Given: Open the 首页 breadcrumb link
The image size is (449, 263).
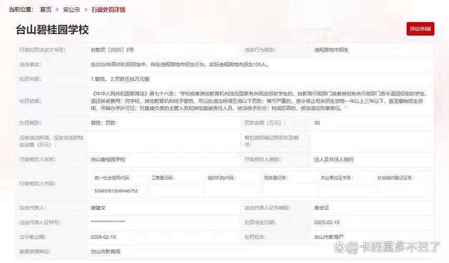Looking at the screenshot, I should [x=45, y=9].
